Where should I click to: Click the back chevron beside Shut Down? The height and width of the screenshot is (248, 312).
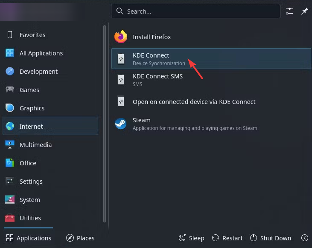point(305,238)
